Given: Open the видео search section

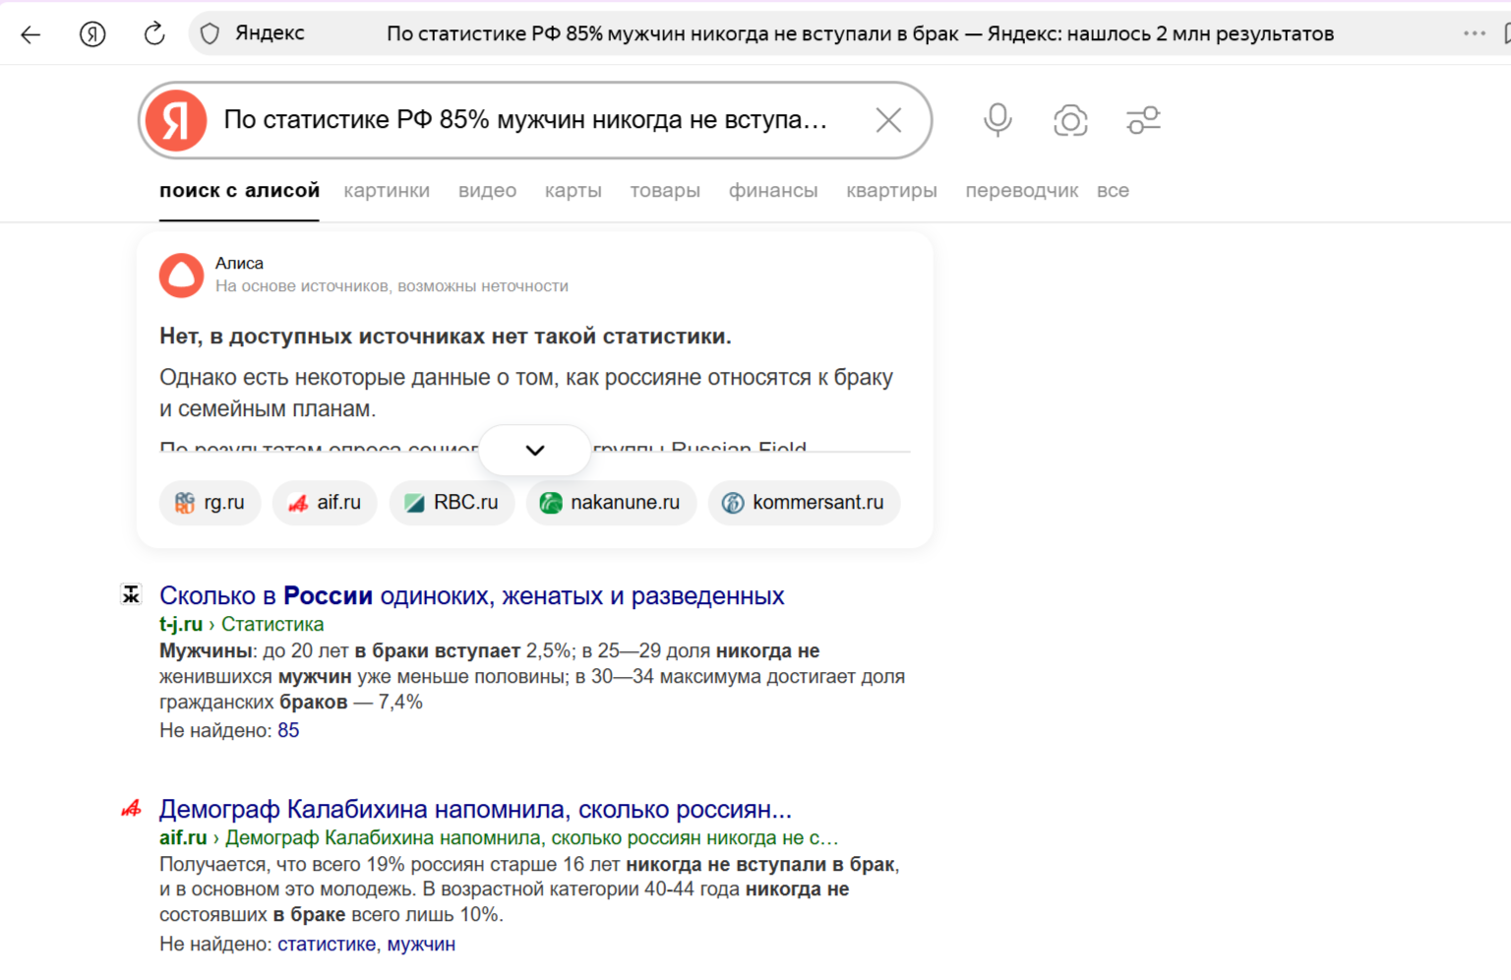Looking at the screenshot, I should (486, 190).
